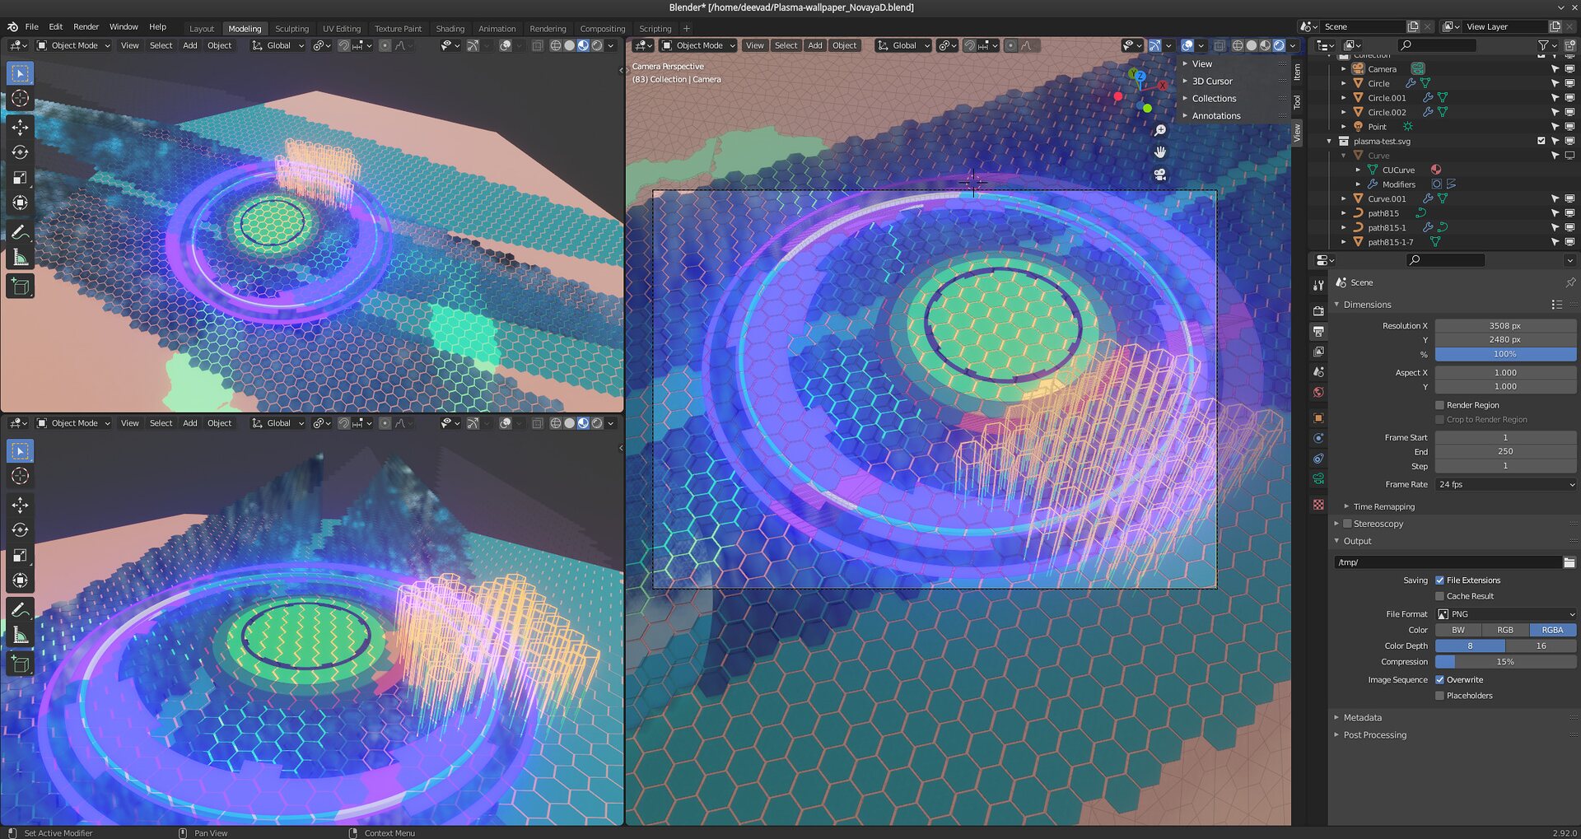The image size is (1581, 839).
Task: Open the File Format PNG dropdown
Action: pos(1505,614)
